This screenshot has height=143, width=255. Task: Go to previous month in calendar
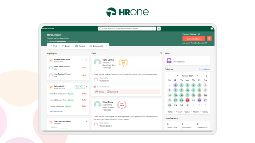[x=177, y=76]
